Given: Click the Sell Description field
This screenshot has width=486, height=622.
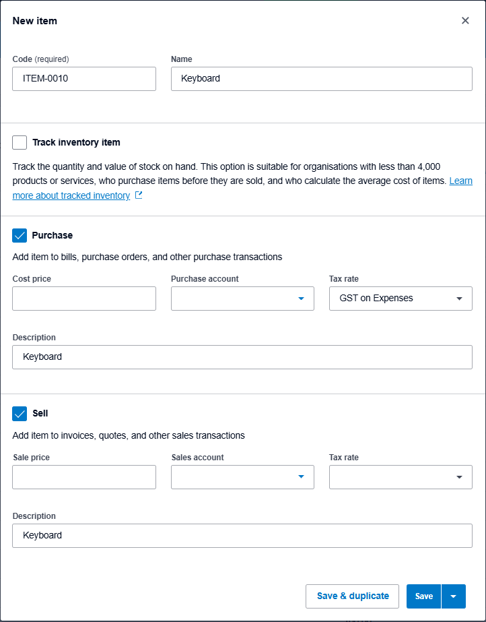Looking at the screenshot, I should (242, 536).
